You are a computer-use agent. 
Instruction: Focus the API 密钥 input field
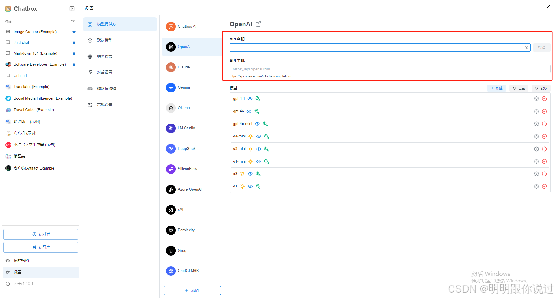[380, 47]
